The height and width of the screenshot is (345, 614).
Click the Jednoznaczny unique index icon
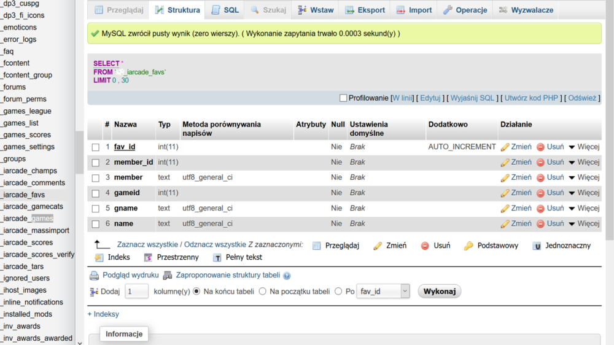pyautogui.click(x=537, y=246)
